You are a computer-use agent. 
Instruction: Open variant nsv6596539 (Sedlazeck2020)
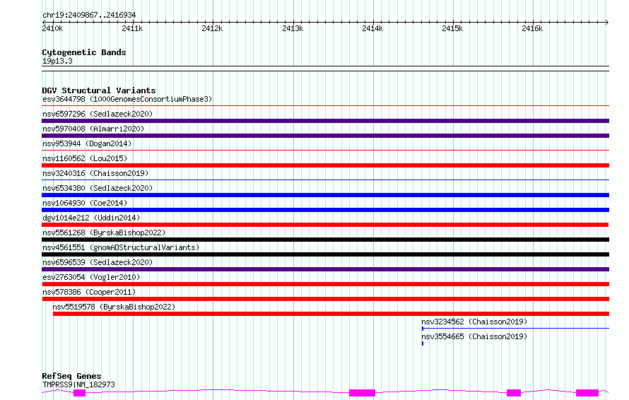[x=98, y=262]
